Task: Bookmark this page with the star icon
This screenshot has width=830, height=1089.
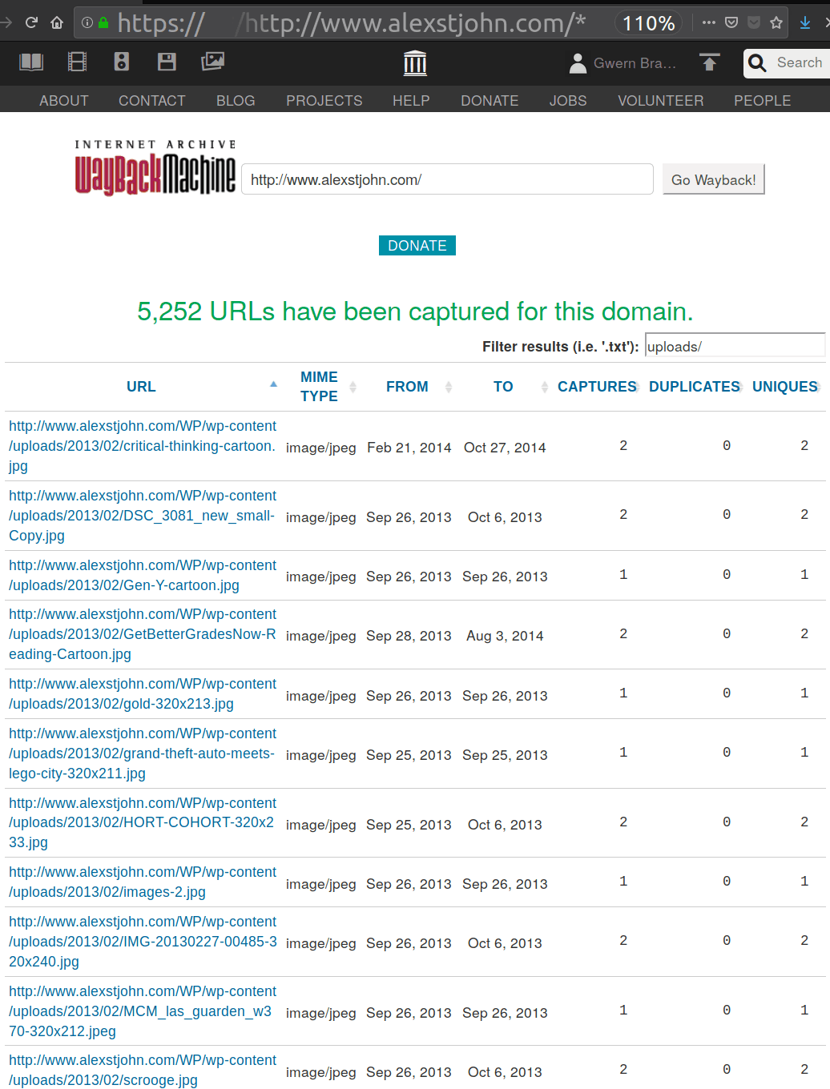Action: [776, 22]
